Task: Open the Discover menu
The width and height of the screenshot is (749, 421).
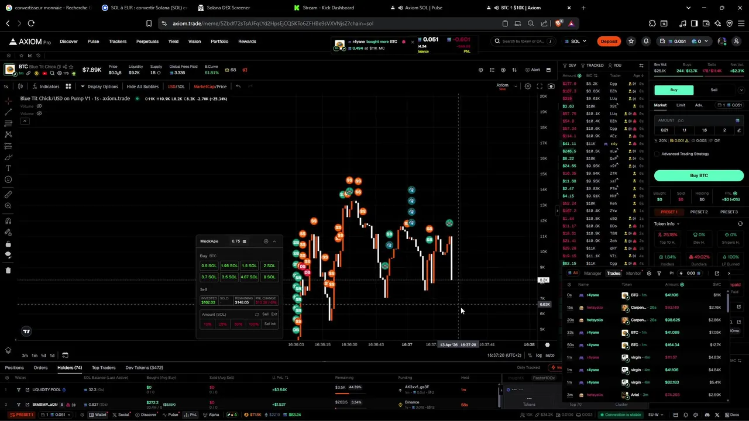Action: (68, 42)
